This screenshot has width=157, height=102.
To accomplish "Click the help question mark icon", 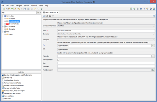I will pyautogui.click(x=154, y=16).
